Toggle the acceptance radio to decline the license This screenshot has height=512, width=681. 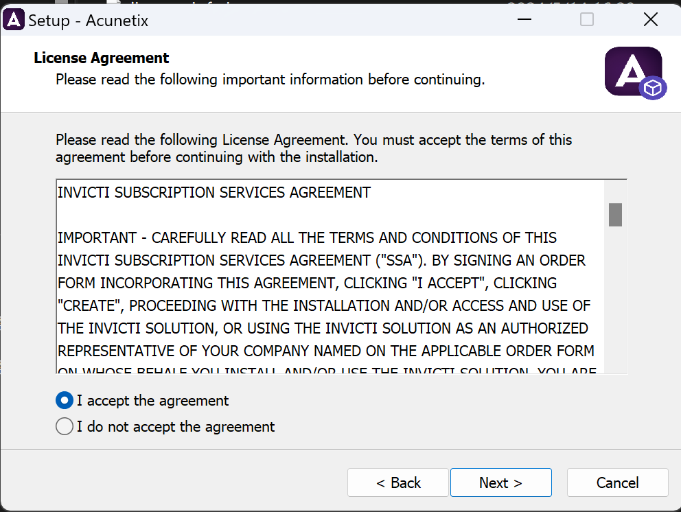(x=64, y=426)
